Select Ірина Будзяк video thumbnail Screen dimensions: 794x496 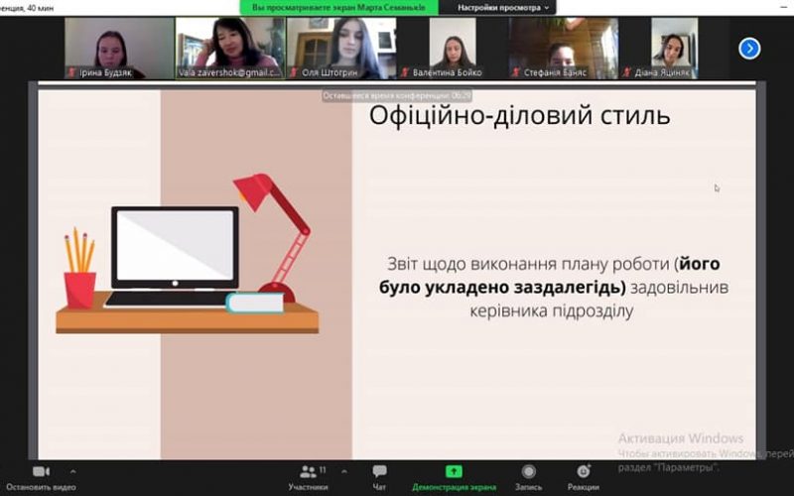click(119, 47)
